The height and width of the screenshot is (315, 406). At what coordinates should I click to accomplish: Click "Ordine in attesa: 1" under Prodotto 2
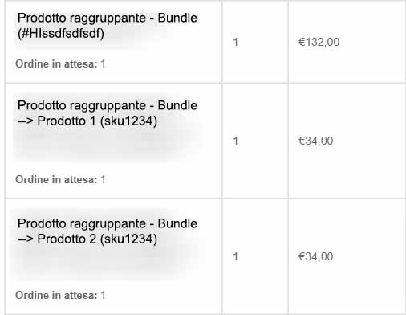click(x=60, y=295)
